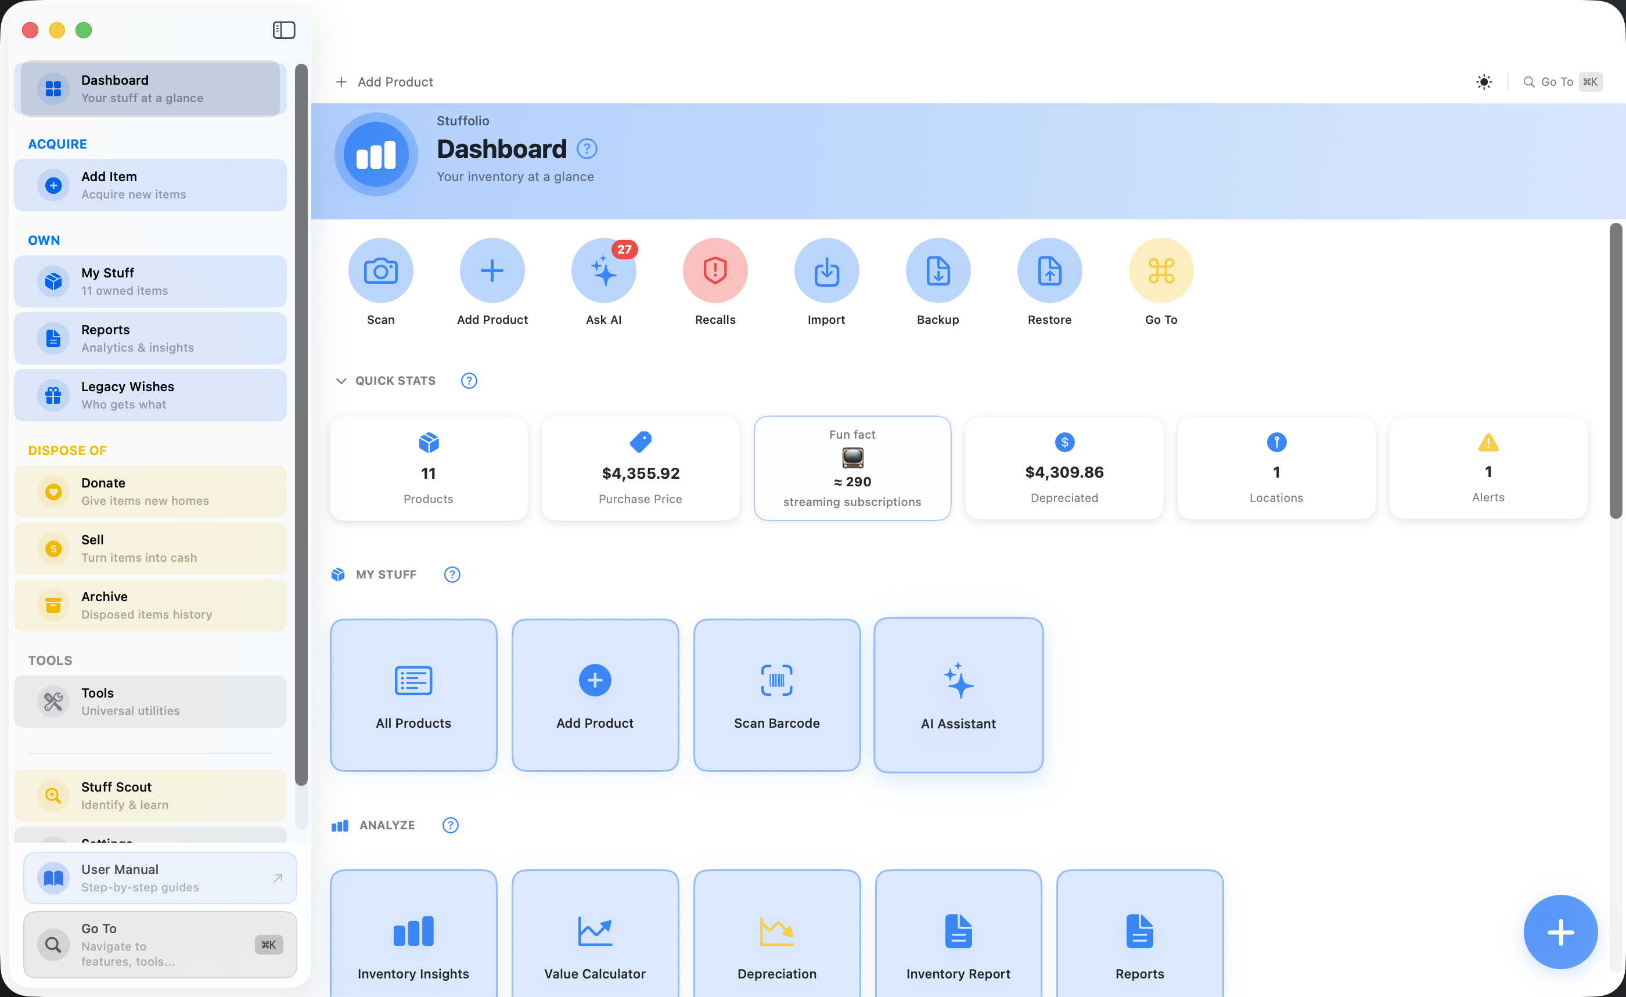Open Ask AI sparkle icon
The width and height of the screenshot is (1626, 997).
[603, 270]
